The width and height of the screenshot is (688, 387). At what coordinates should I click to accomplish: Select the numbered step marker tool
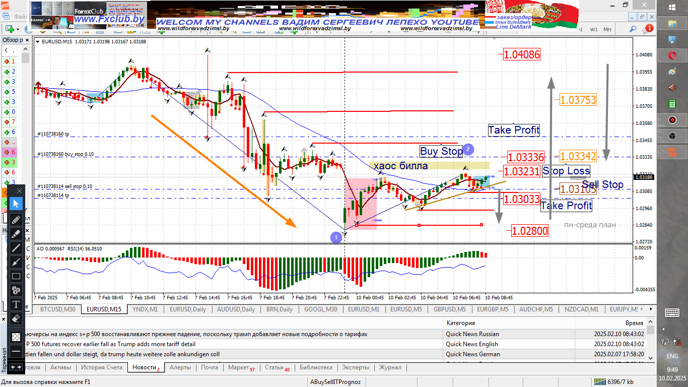16,290
